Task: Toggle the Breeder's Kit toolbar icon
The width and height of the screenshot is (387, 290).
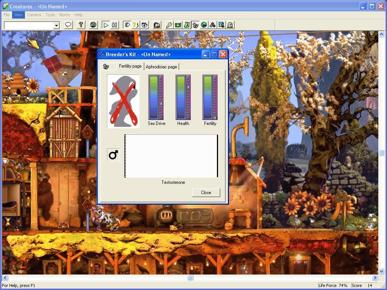Action: (195, 25)
